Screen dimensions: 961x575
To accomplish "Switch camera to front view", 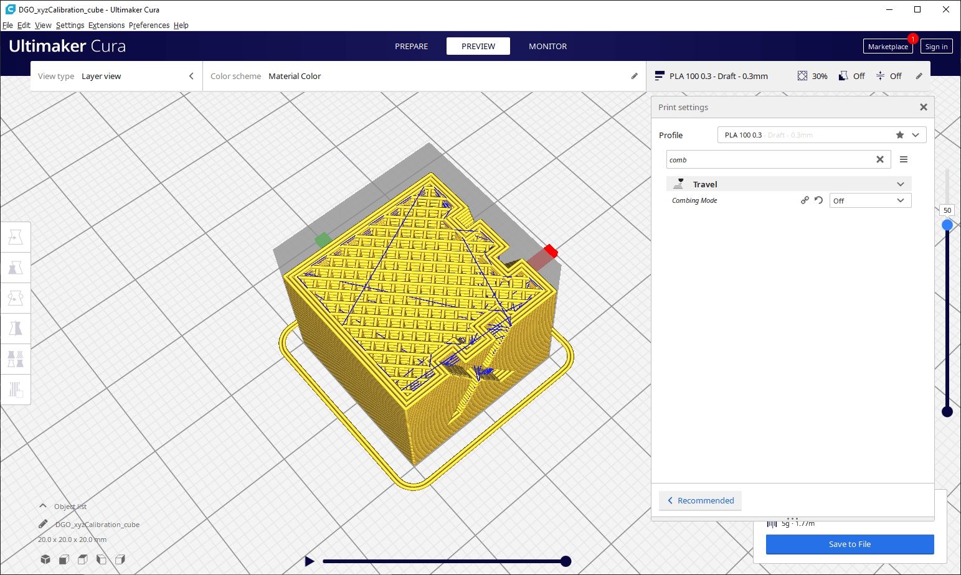I will click(x=64, y=559).
